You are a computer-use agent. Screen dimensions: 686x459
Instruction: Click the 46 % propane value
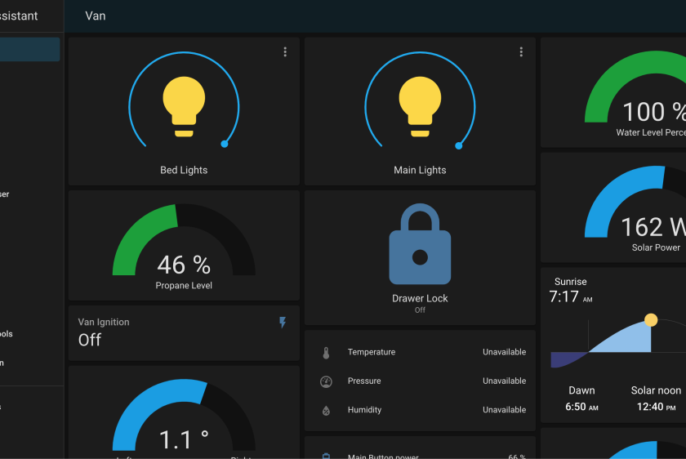coord(184,265)
